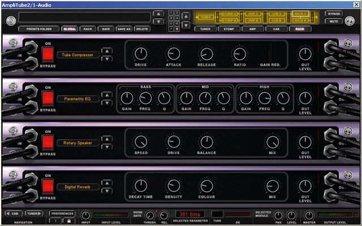
Task: Open PREFERENCES from the bottom bar
Action: tap(62, 214)
